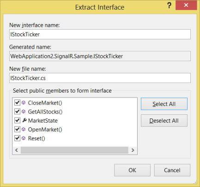Select the CloseMarket() text in list
Image resolution: width=200 pixels, height=187 pixels.
(45, 103)
